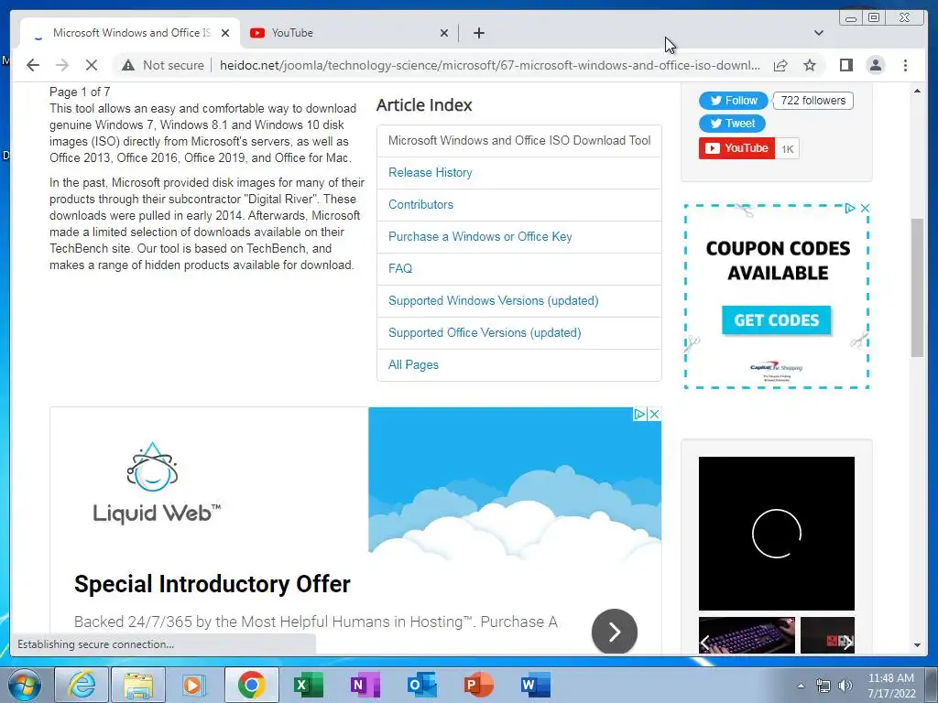The width and height of the screenshot is (938, 703).
Task: Open a new browser tab
Action: (x=478, y=33)
